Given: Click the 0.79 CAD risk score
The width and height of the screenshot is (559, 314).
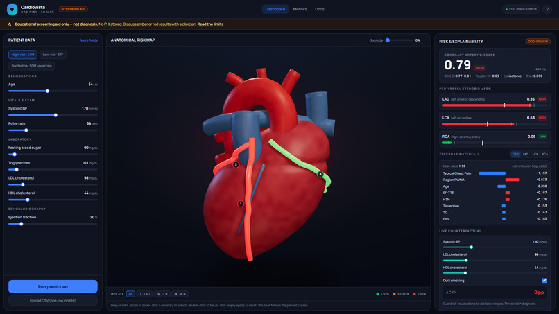Looking at the screenshot, I should (x=458, y=65).
